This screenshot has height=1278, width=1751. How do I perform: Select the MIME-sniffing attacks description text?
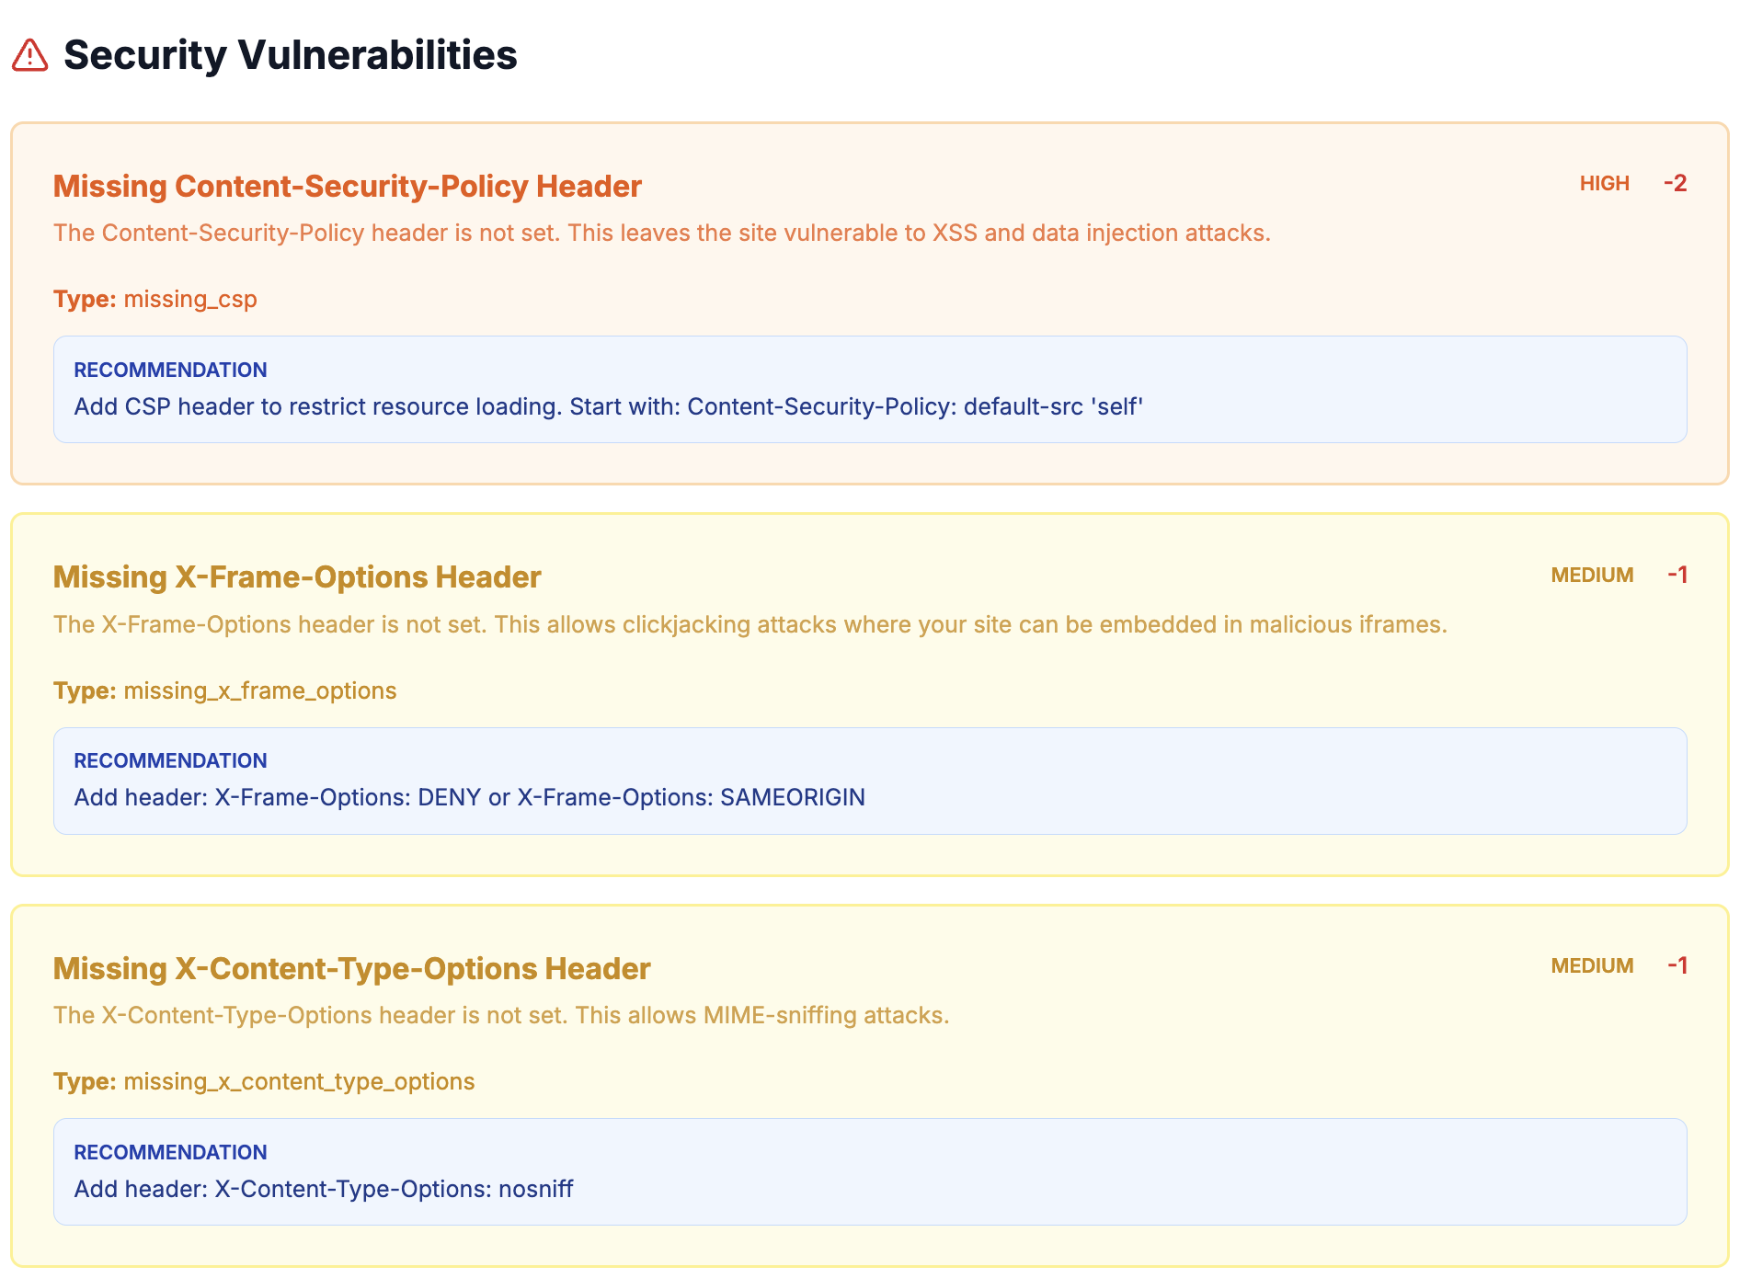tap(501, 1016)
